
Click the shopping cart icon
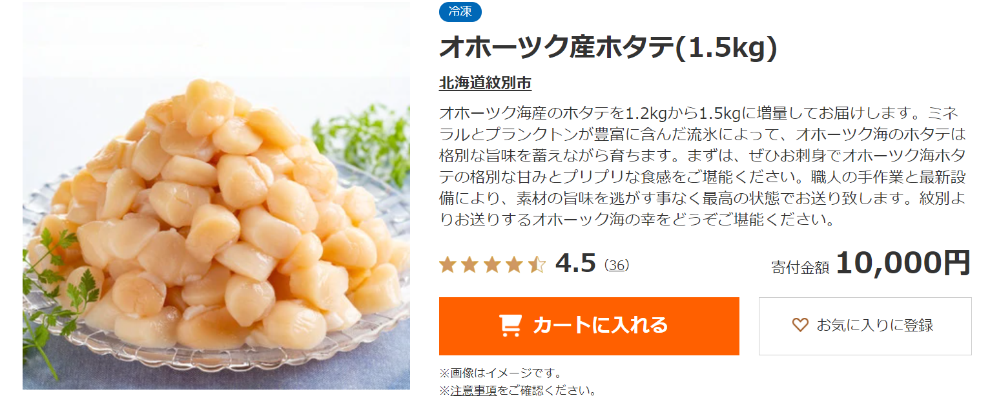click(x=510, y=326)
